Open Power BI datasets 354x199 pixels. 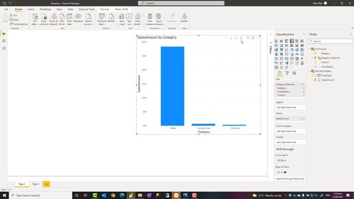(x=54, y=19)
